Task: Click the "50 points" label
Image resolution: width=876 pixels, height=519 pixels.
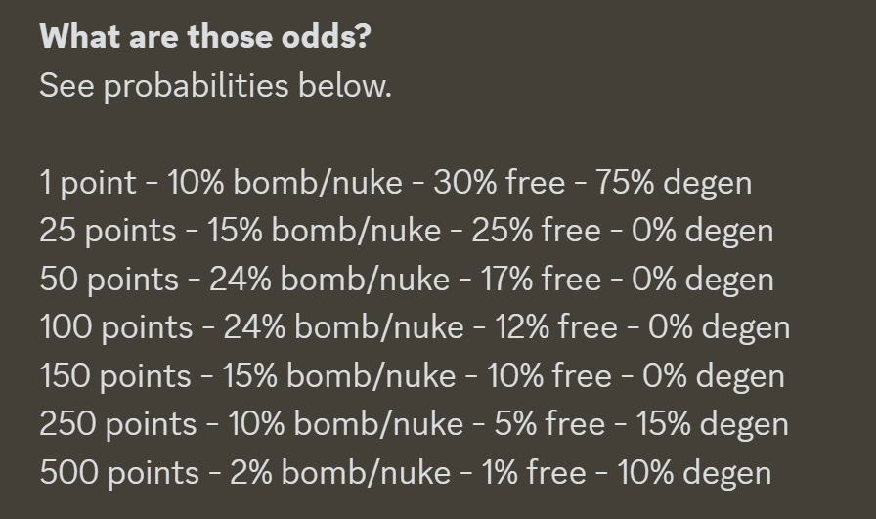Action: point(109,281)
